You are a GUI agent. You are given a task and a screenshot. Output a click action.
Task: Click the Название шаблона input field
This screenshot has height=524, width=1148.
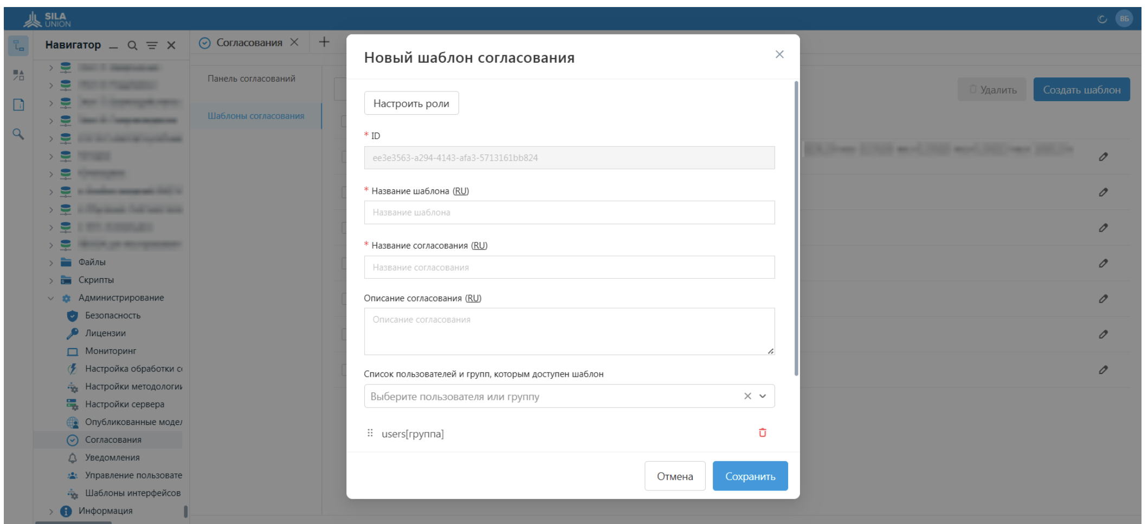(x=569, y=213)
